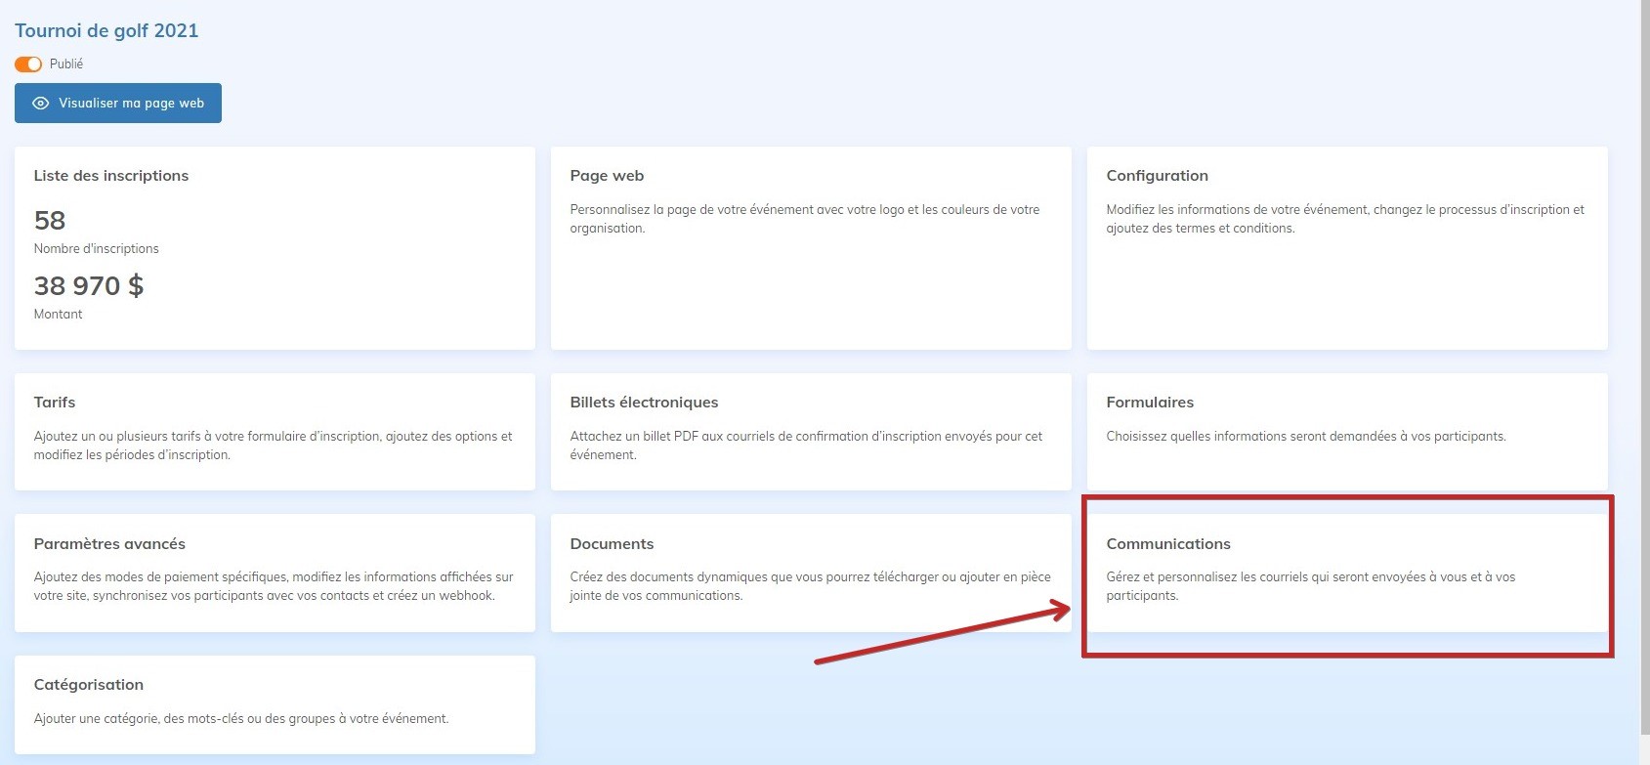Click the Nombre d'inscriptions label
Screen dimensions: 1650x765
96,249
